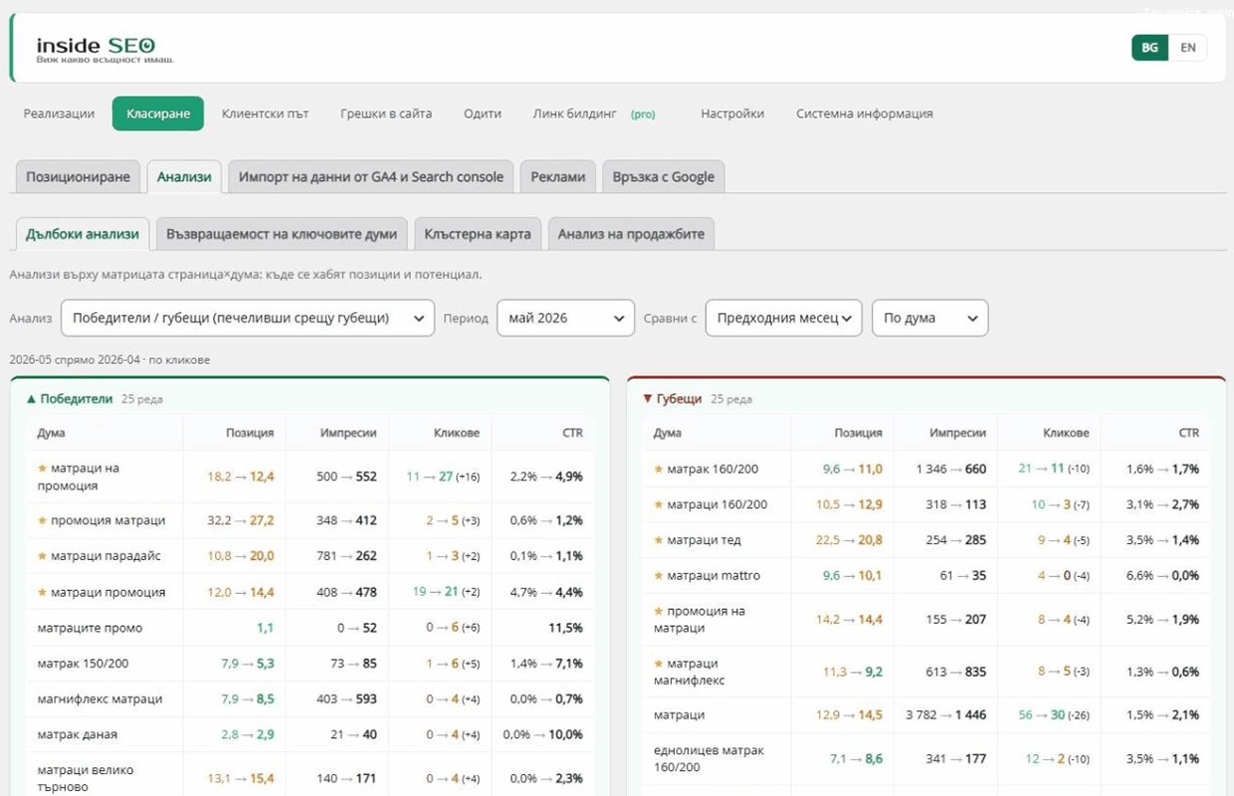Open the Период dropdown showing май 2026
The image size is (1234, 796).
(x=565, y=318)
